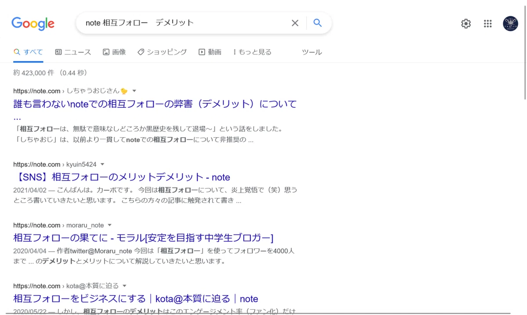Open the settings gear icon
Viewport: 527px width, 315px height.
(x=466, y=24)
